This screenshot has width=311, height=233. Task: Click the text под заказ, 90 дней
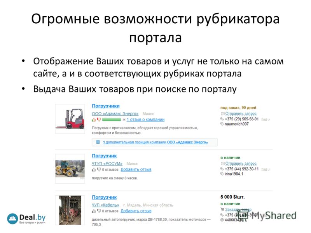click(238, 108)
